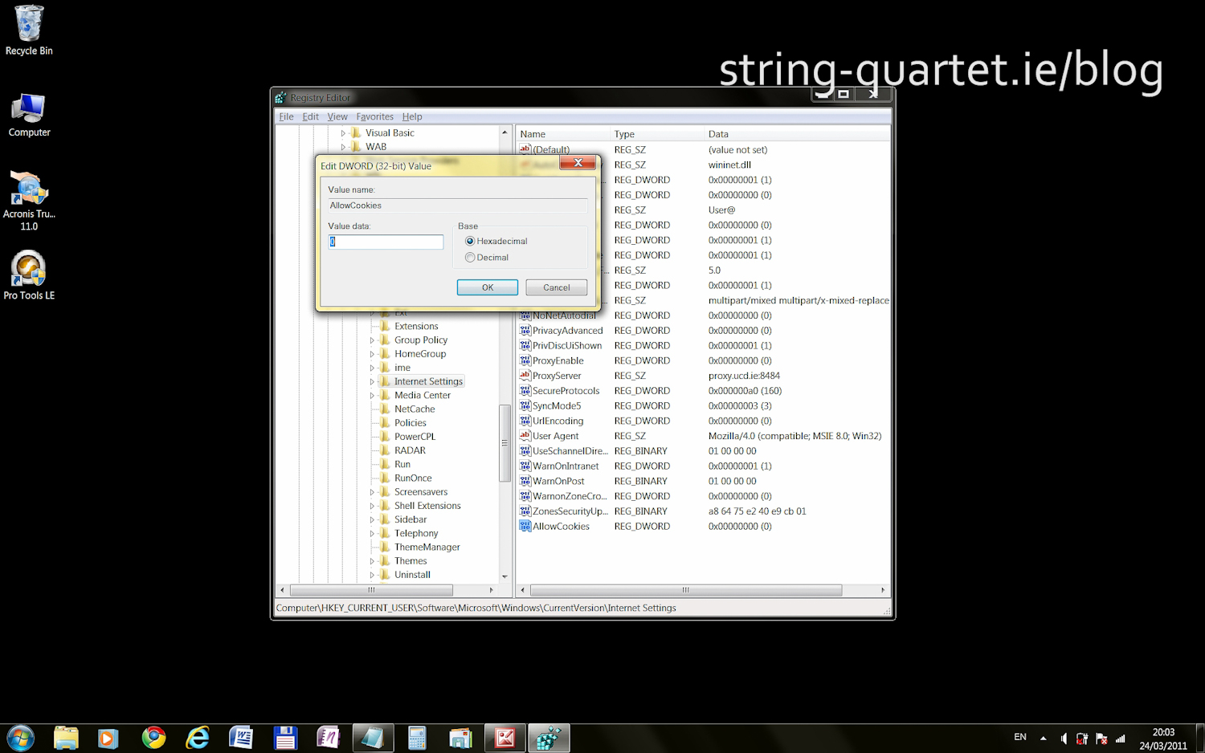Click the volume speaker tray icon

[1064, 739]
